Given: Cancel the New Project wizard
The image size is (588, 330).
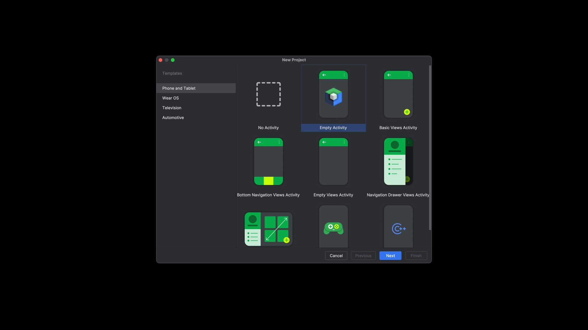Looking at the screenshot, I should coord(336,256).
